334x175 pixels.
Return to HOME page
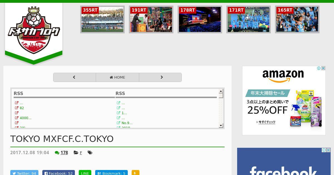click(117, 77)
